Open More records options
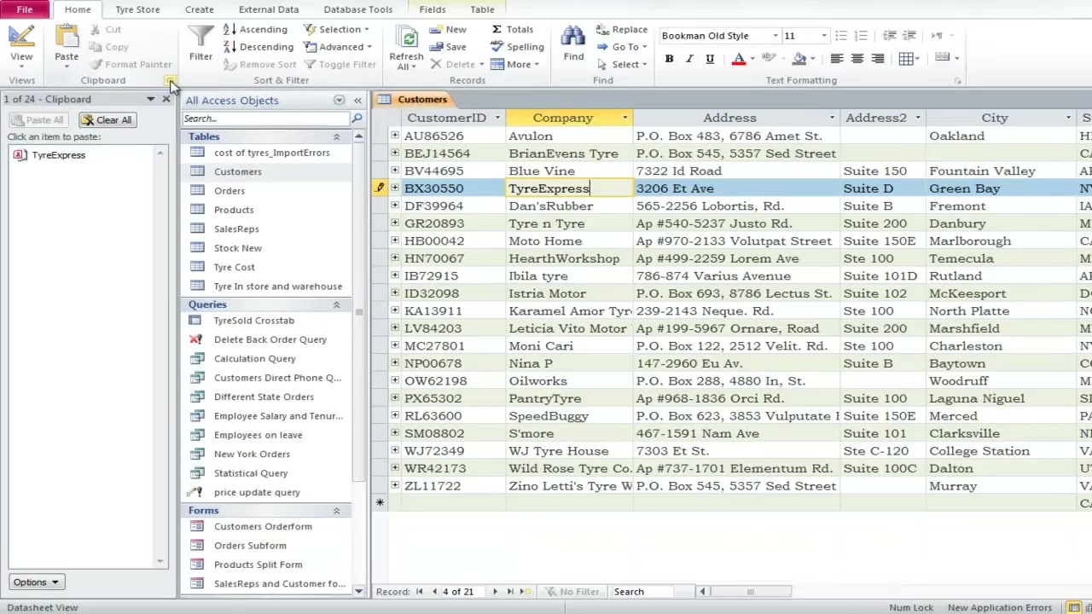The height and width of the screenshot is (614, 1092). [x=514, y=65]
